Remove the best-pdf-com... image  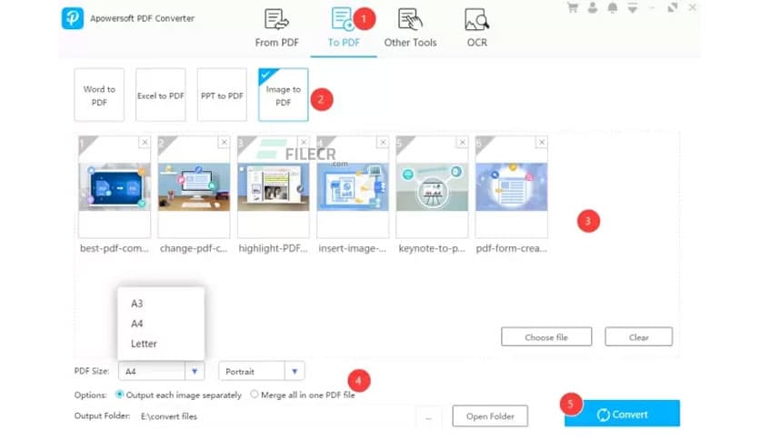[x=145, y=142]
